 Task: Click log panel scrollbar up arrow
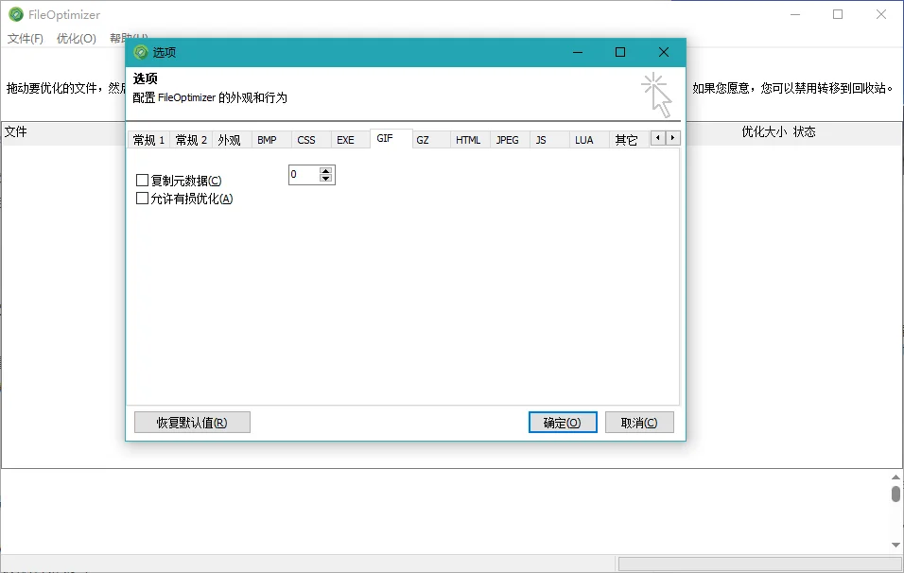(x=895, y=477)
